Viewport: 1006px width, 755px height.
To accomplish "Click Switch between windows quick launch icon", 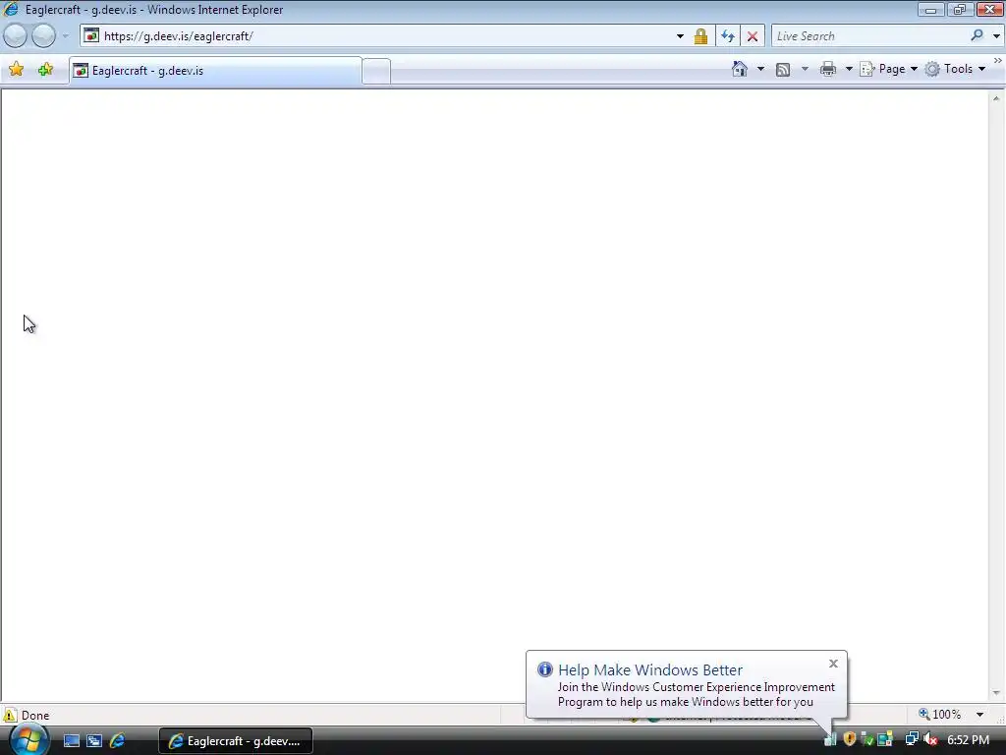I will coord(94,740).
